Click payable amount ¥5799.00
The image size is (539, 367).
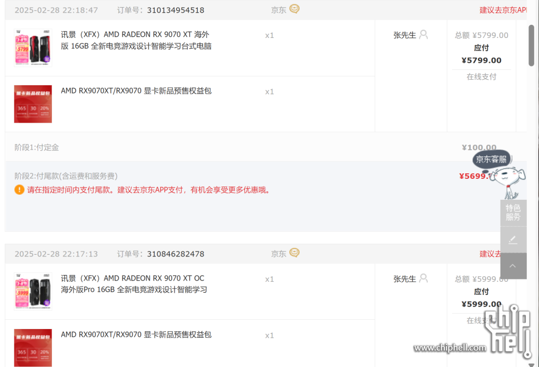point(482,61)
